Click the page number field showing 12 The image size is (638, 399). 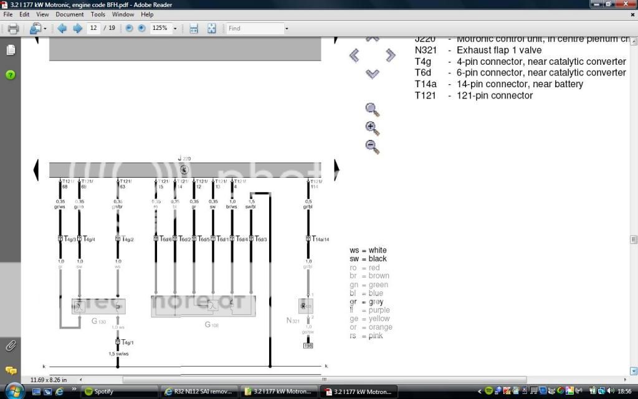point(94,29)
